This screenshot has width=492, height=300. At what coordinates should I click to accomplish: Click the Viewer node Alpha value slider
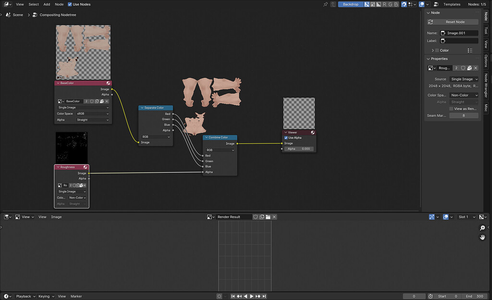[299, 149]
